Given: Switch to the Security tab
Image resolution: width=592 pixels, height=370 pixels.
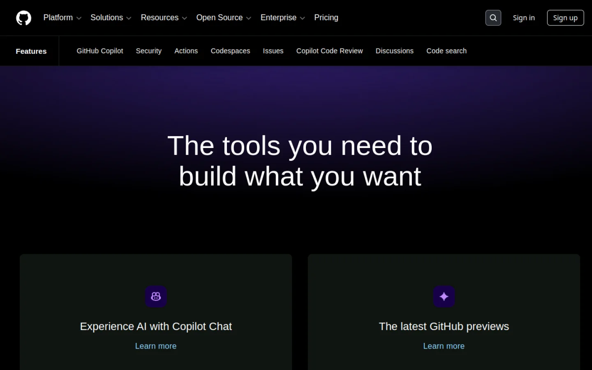Looking at the screenshot, I should tap(149, 51).
